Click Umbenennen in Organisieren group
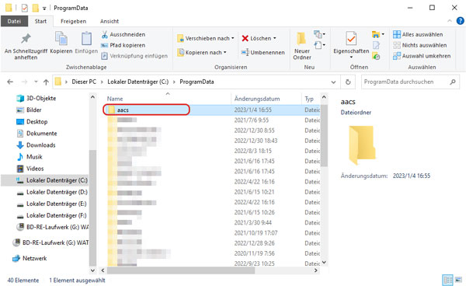 tap(263, 52)
